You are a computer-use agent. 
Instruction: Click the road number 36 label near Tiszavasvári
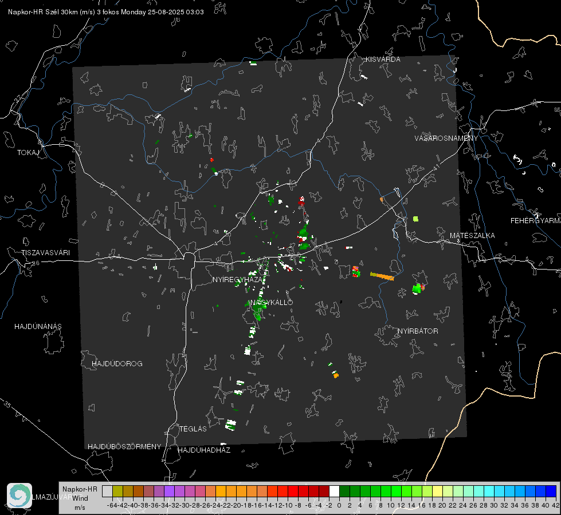point(36,263)
